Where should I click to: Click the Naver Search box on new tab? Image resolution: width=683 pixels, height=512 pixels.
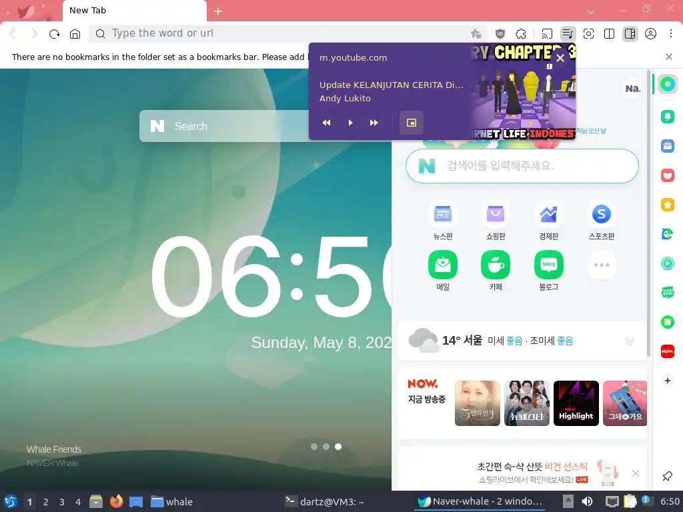click(x=224, y=126)
